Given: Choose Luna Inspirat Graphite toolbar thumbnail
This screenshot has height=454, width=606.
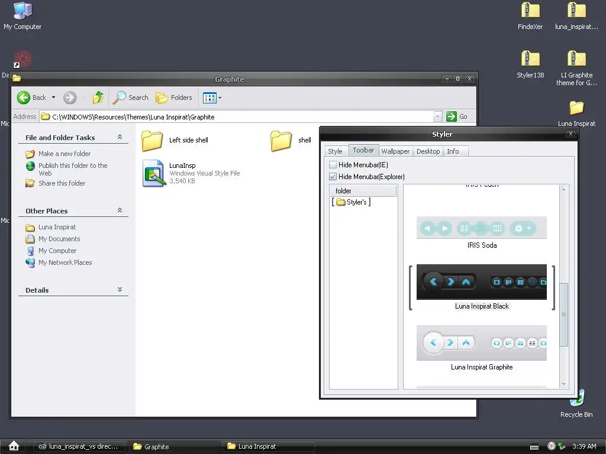Looking at the screenshot, I should [482, 343].
